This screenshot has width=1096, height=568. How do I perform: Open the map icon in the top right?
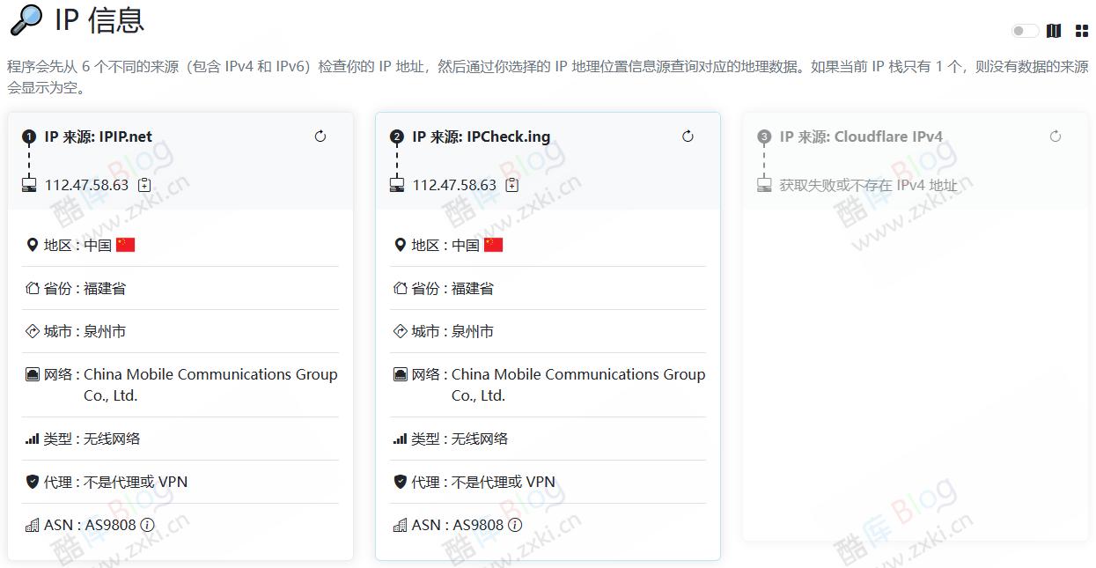[x=1054, y=30]
